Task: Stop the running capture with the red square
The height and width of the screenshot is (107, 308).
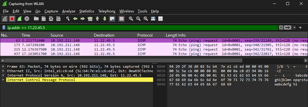Action: tap(12, 19)
